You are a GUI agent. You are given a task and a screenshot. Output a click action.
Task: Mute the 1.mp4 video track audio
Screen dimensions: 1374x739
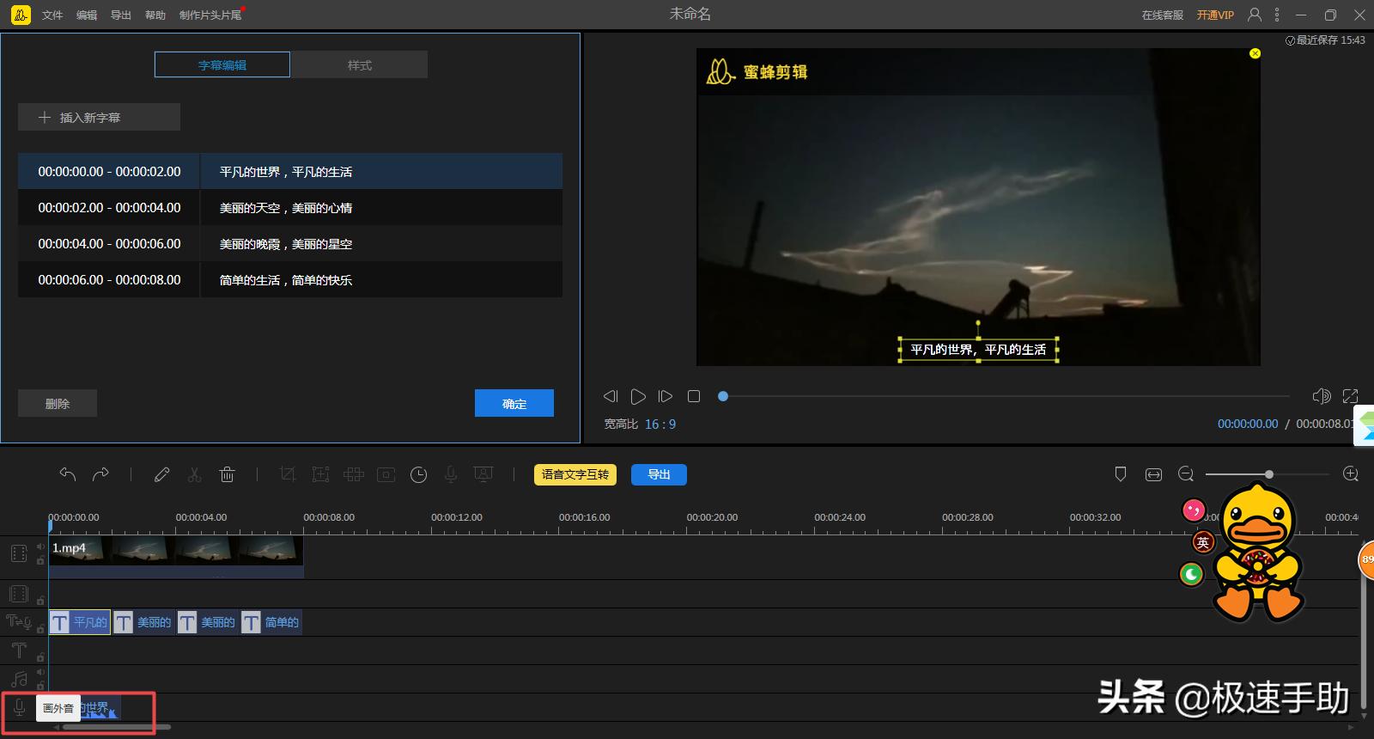[x=40, y=547]
